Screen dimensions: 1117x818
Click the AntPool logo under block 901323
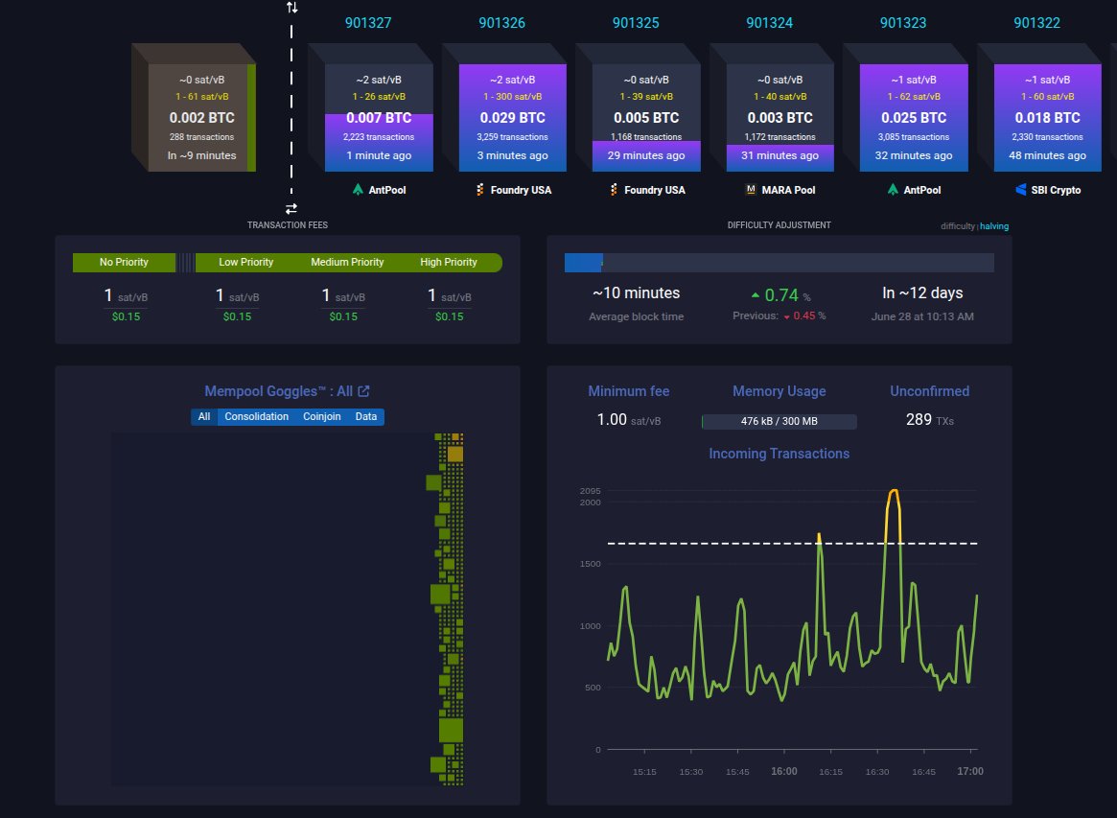[x=893, y=190]
